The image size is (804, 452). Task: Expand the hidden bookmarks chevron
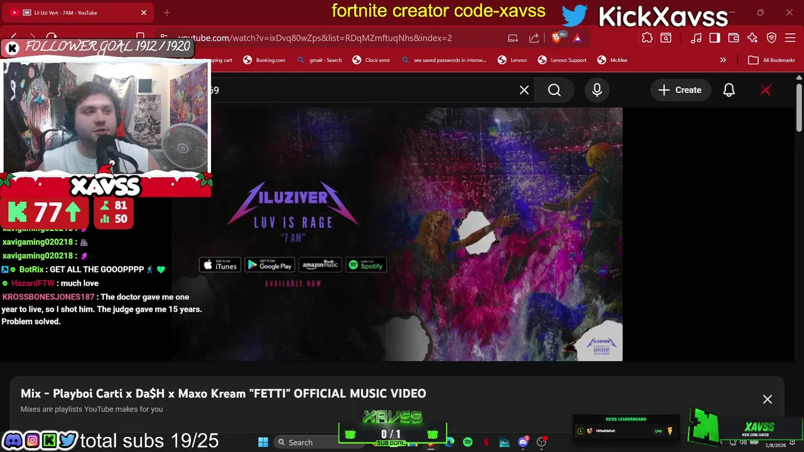(x=723, y=60)
